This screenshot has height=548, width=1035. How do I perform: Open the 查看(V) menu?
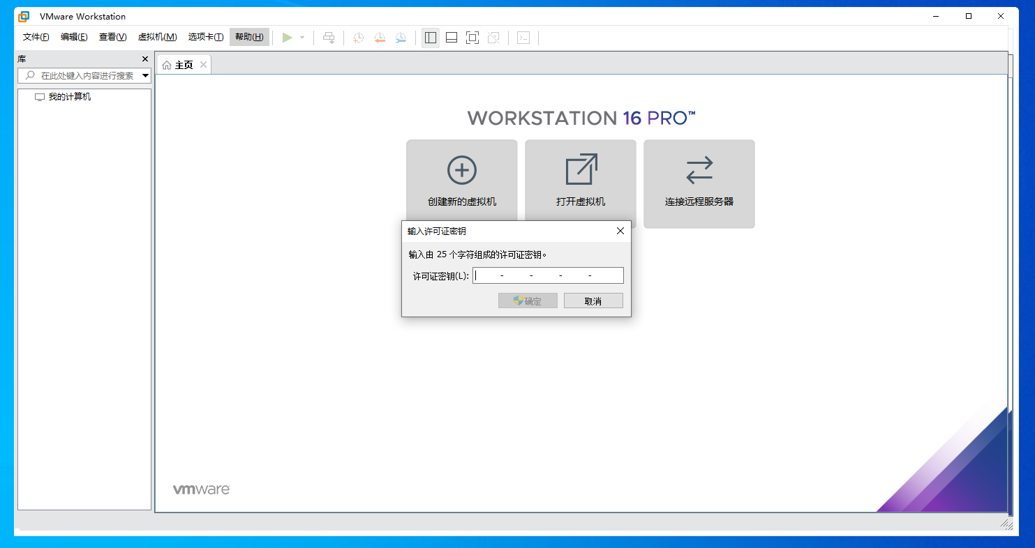click(x=113, y=37)
